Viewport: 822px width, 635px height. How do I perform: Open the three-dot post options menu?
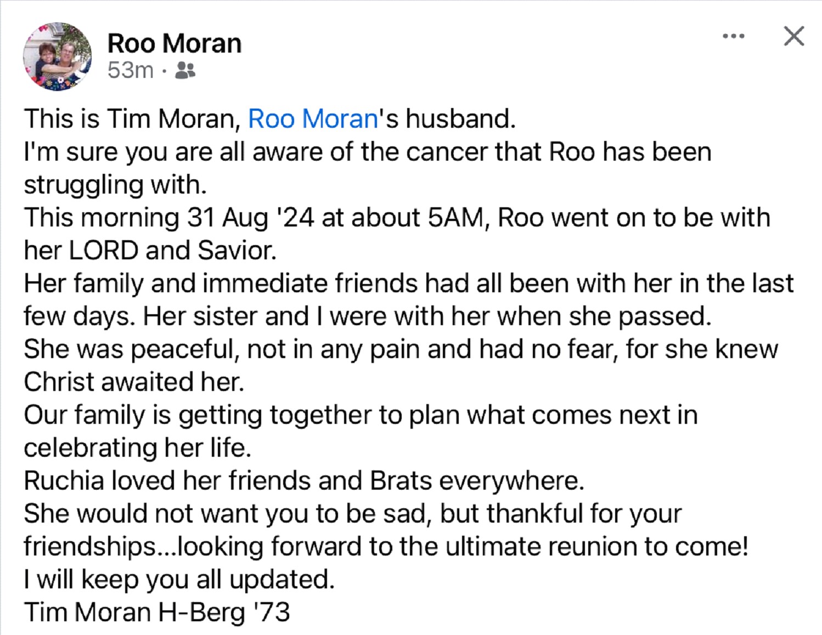click(734, 37)
